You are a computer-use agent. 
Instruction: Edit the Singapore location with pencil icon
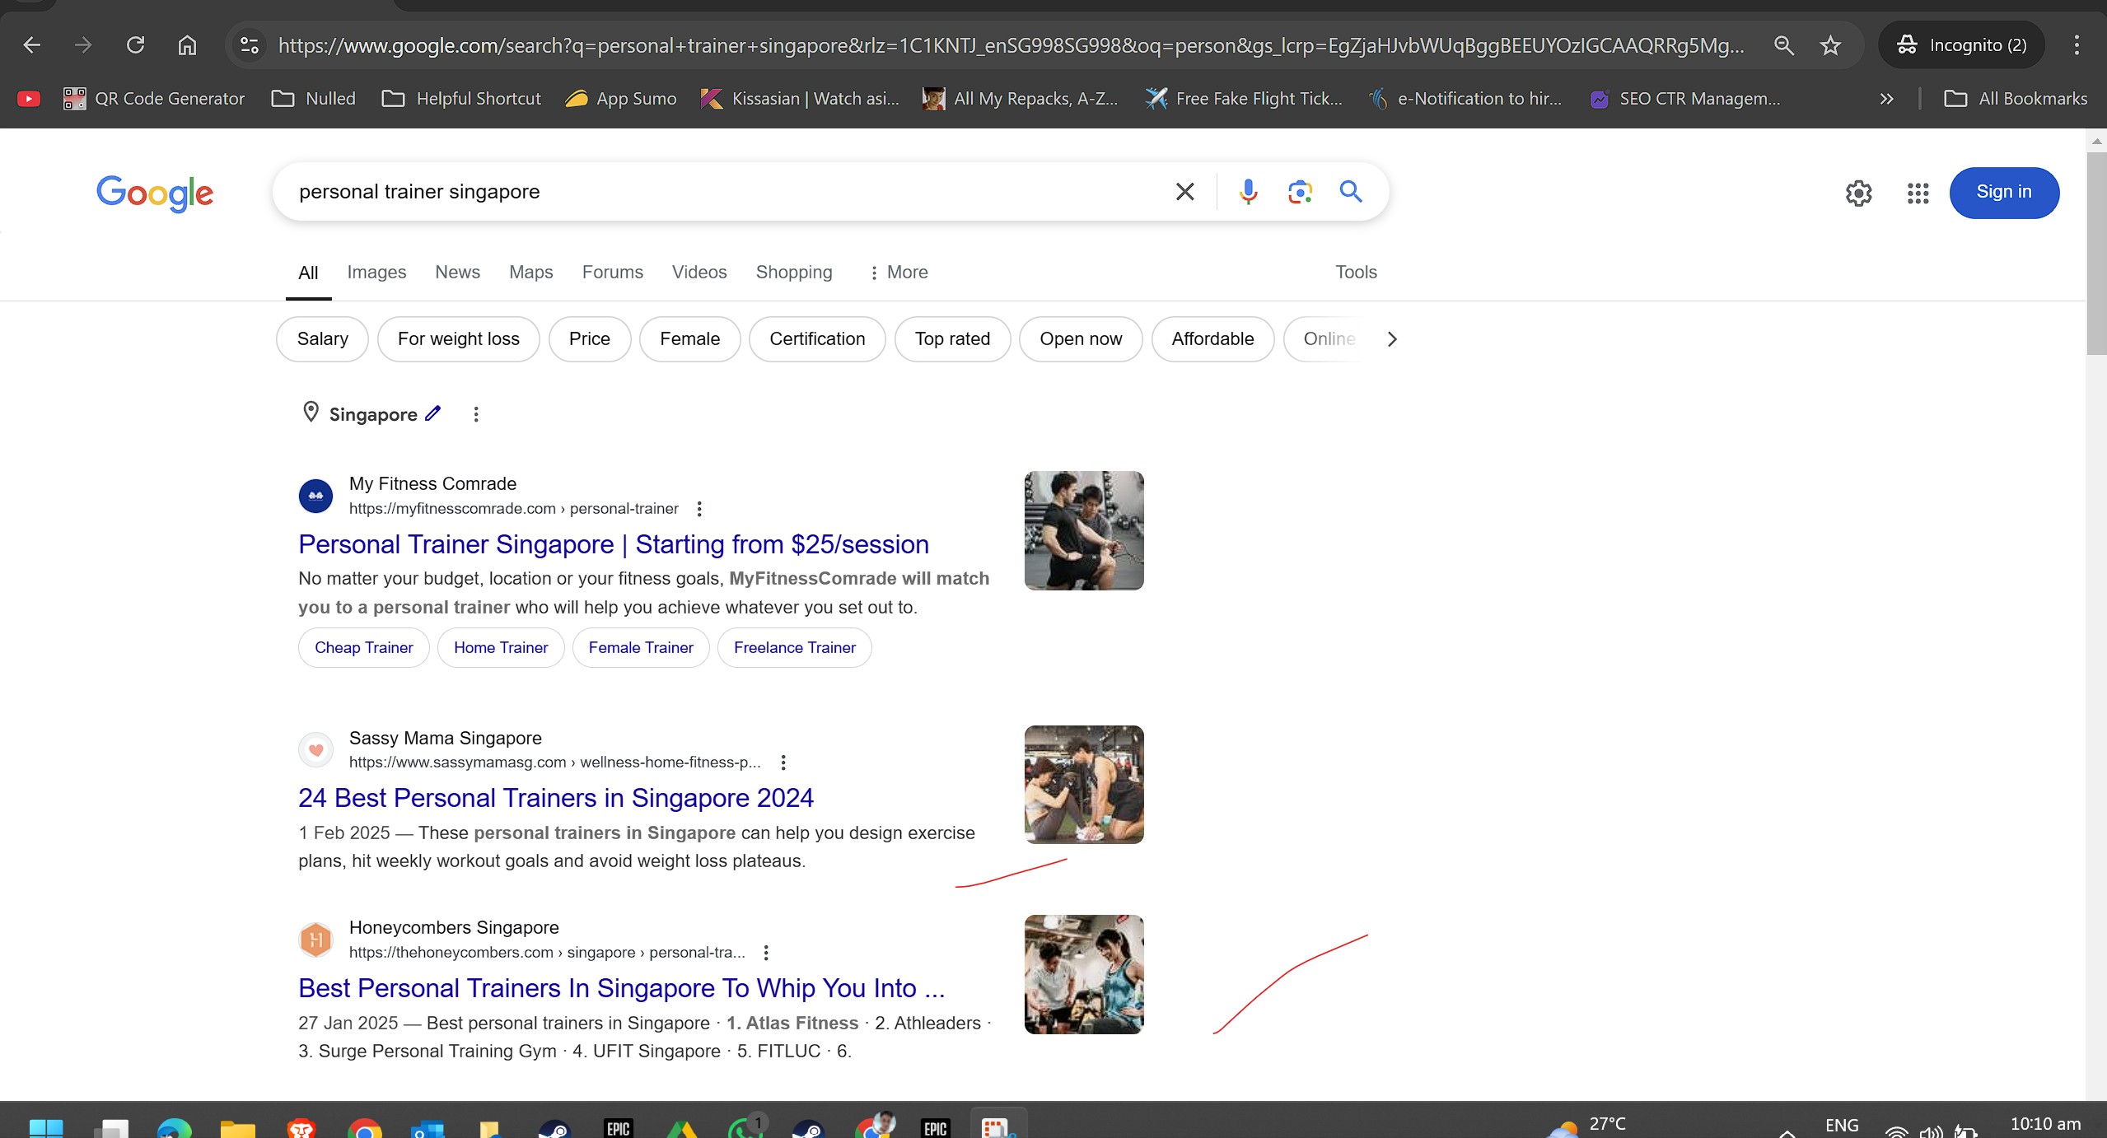click(x=433, y=413)
